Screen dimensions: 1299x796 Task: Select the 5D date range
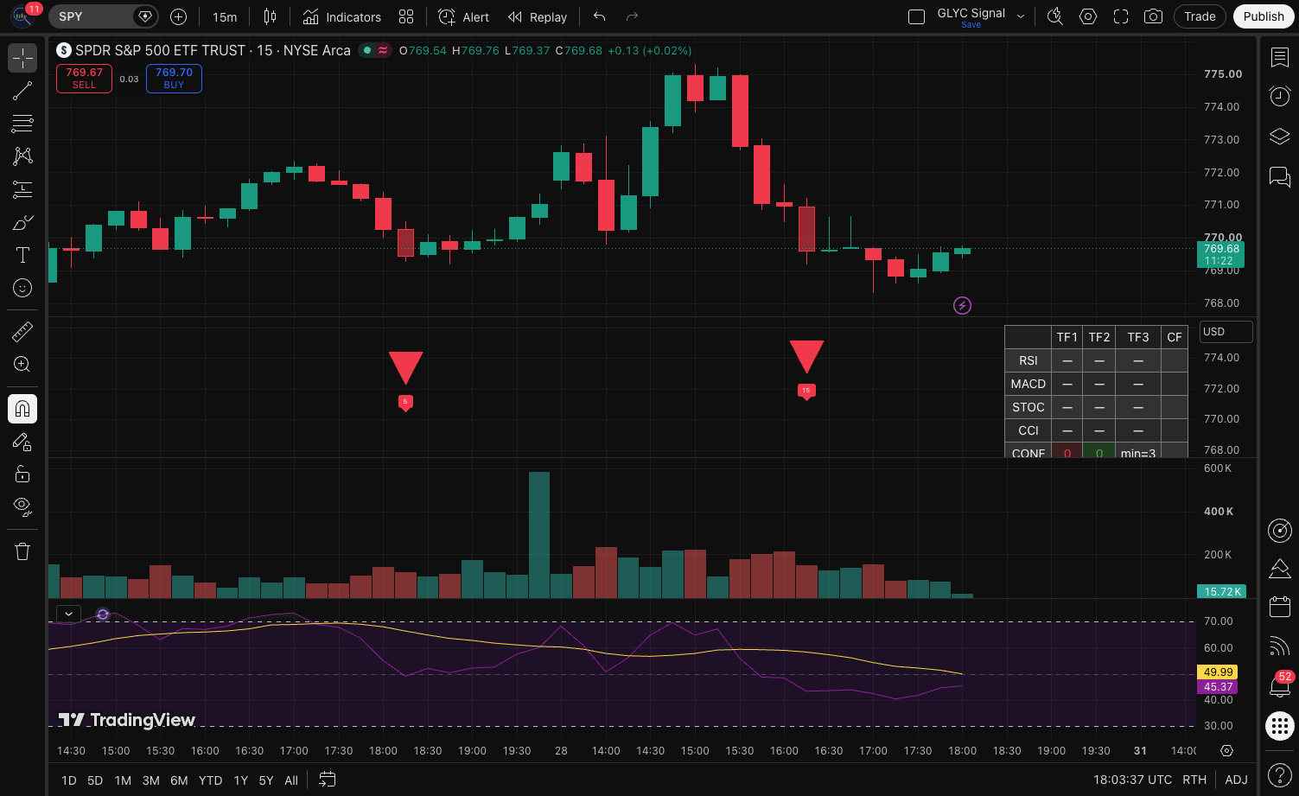click(95, 780)
